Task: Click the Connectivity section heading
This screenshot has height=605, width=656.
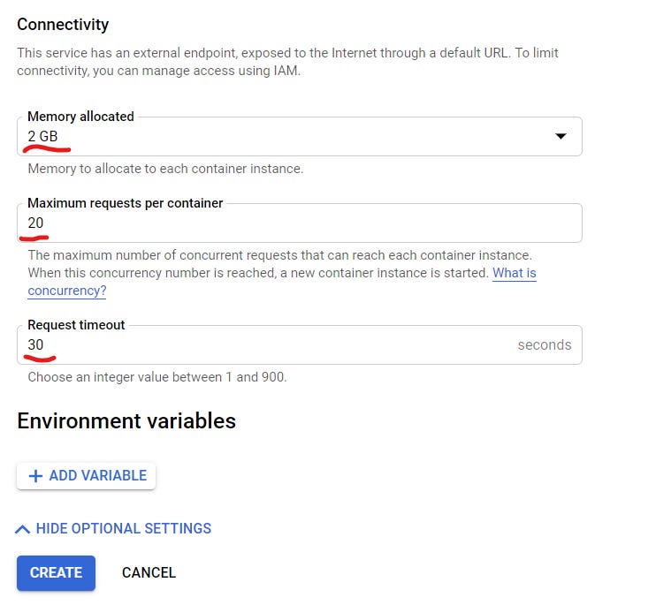Action: click(x=63, y=25)
